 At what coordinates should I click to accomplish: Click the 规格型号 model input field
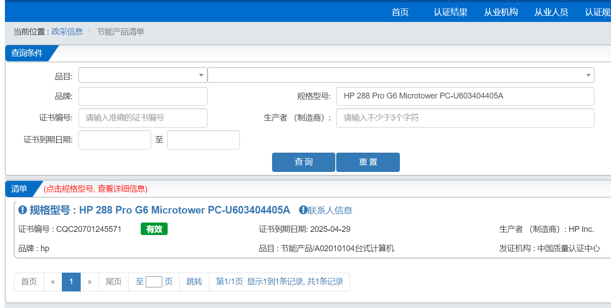tap(465, 96)
